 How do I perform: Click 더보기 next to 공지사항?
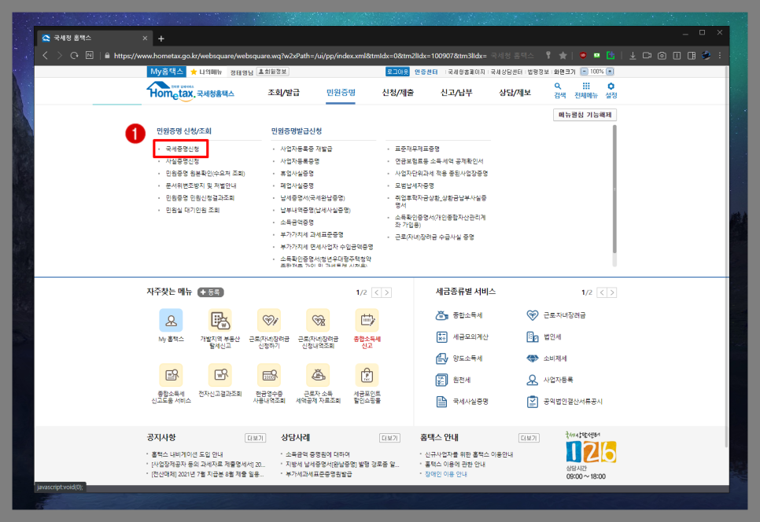255,438
